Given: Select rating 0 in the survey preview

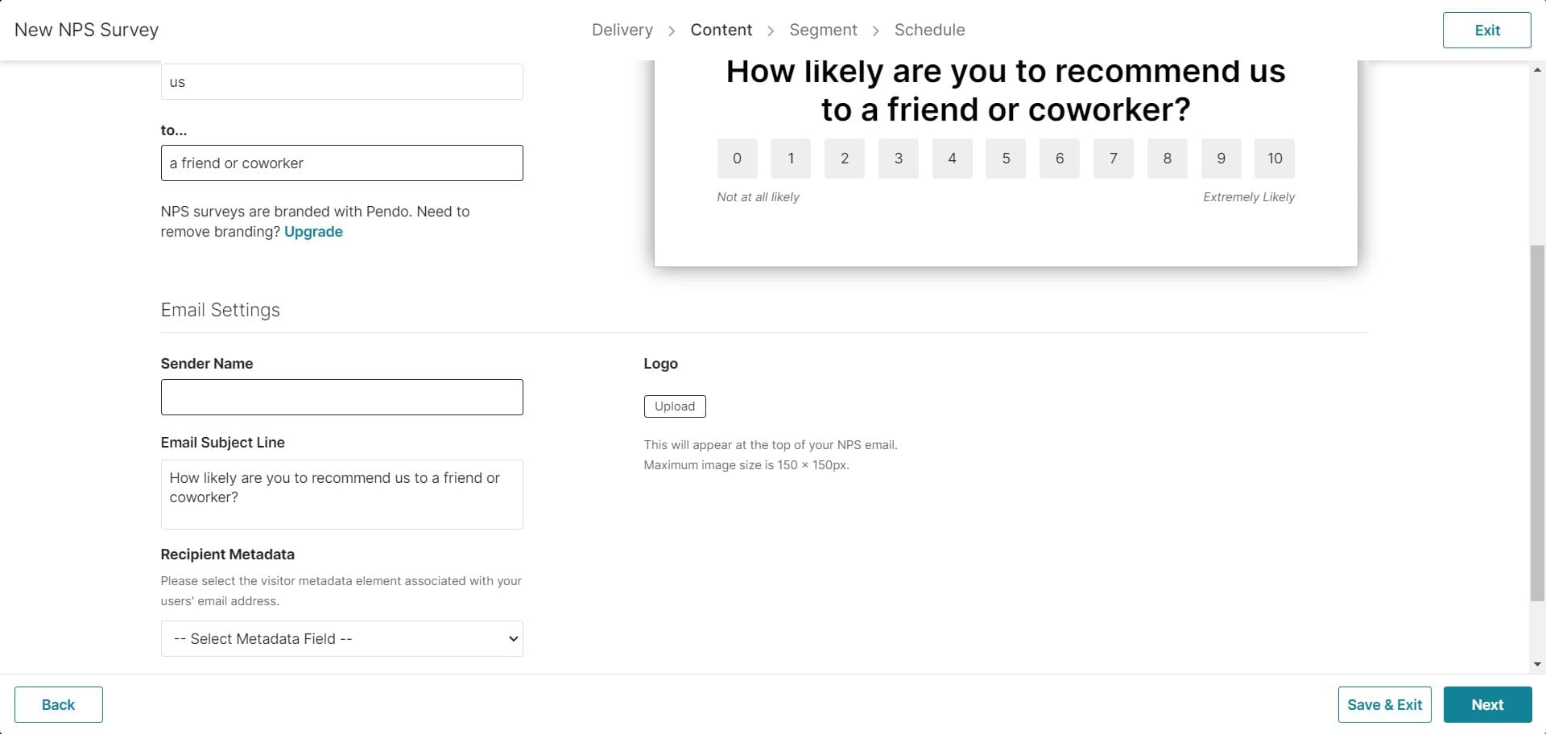Looking at the screenshot, I should pyautogui.click(x=737, y=159).
